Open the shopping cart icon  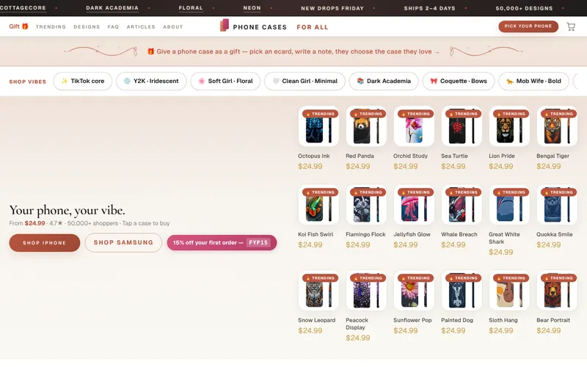[x=571, y=26]
